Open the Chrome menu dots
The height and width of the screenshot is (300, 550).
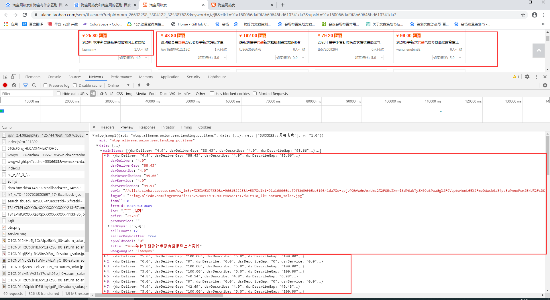point(544,15)
